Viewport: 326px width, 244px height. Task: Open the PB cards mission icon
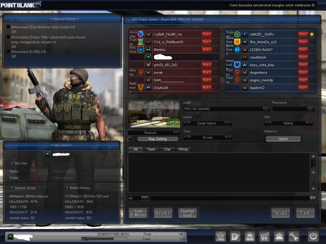tap(235, 236)
